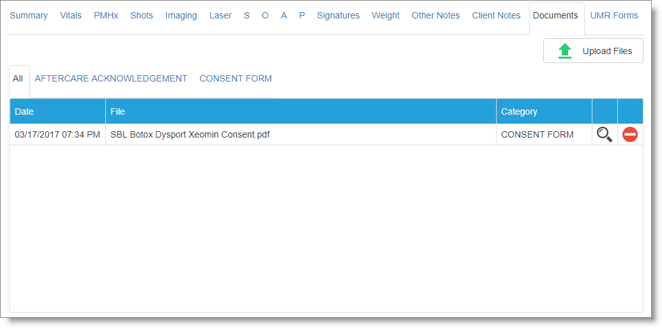662x328 pixels.
Task: Open the O tab
Action: pos(265,15)
